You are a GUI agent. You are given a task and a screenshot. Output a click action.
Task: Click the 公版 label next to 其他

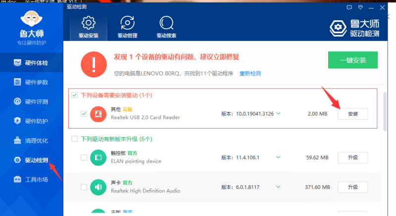coord(127,109)
